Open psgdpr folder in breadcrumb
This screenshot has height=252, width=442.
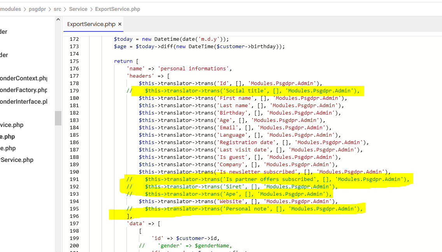coord(37,9)
